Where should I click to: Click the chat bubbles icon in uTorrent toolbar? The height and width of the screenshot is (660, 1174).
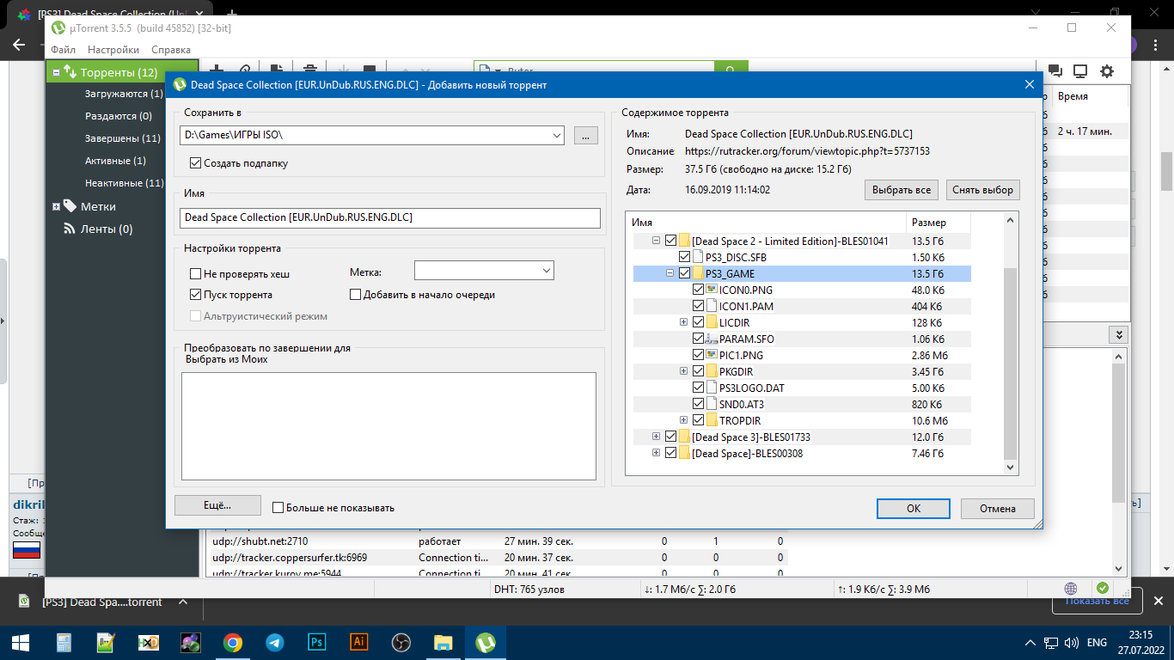[1055, 71]
